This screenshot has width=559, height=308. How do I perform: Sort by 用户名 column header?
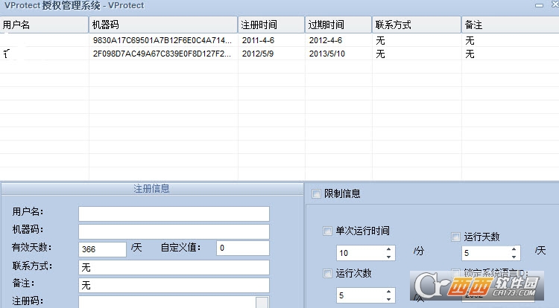44,25
